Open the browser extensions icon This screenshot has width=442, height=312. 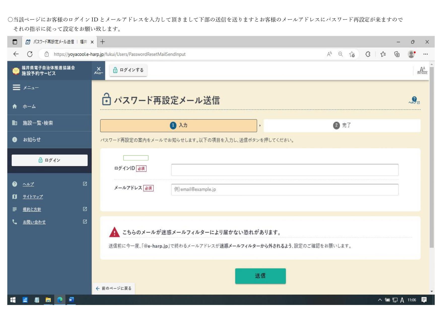click(x=368, y=54)
